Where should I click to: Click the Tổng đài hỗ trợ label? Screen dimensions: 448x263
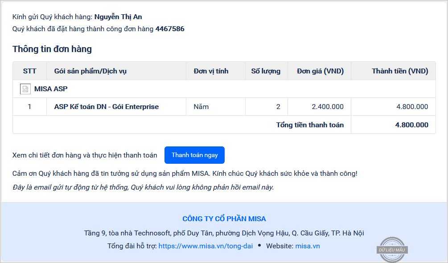(132, 246)
